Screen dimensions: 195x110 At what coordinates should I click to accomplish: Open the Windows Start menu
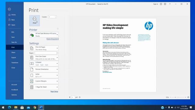3,107
